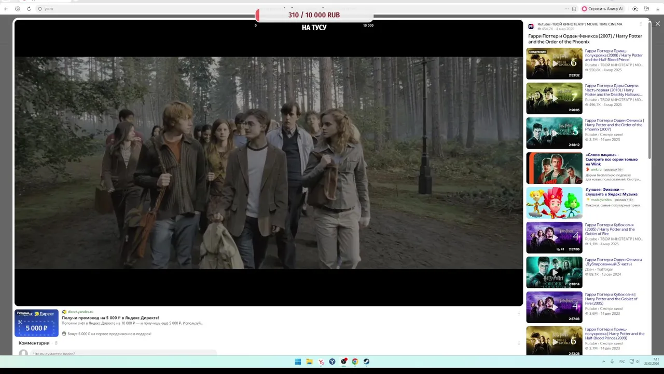Open Rutube › ТВОЙ КИНОТЕАТР channel link
Screen dimensions: 664x374
pos(579,24)
